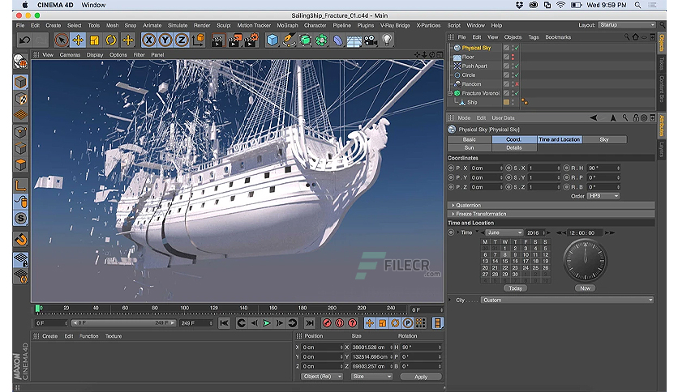Screen dimensions: 678x392
Task: Click the Undo arrow icon
Action: click(24, 40)
